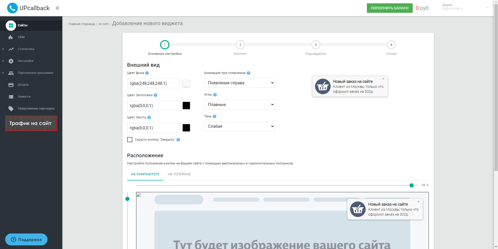Click help icon next to Цвет Заголовка
498x249 pixels.
(x=155, y=95)
